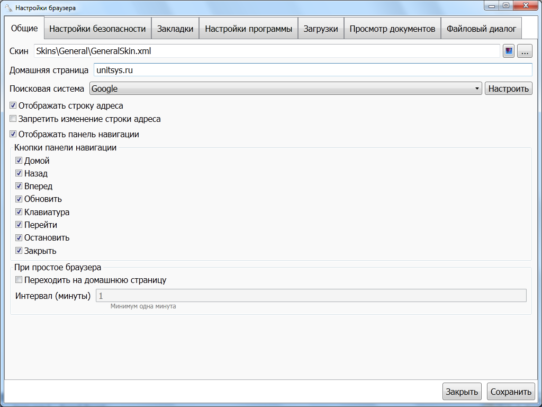Open the 'Поисковая система' Google dropdown

(285, 89)
